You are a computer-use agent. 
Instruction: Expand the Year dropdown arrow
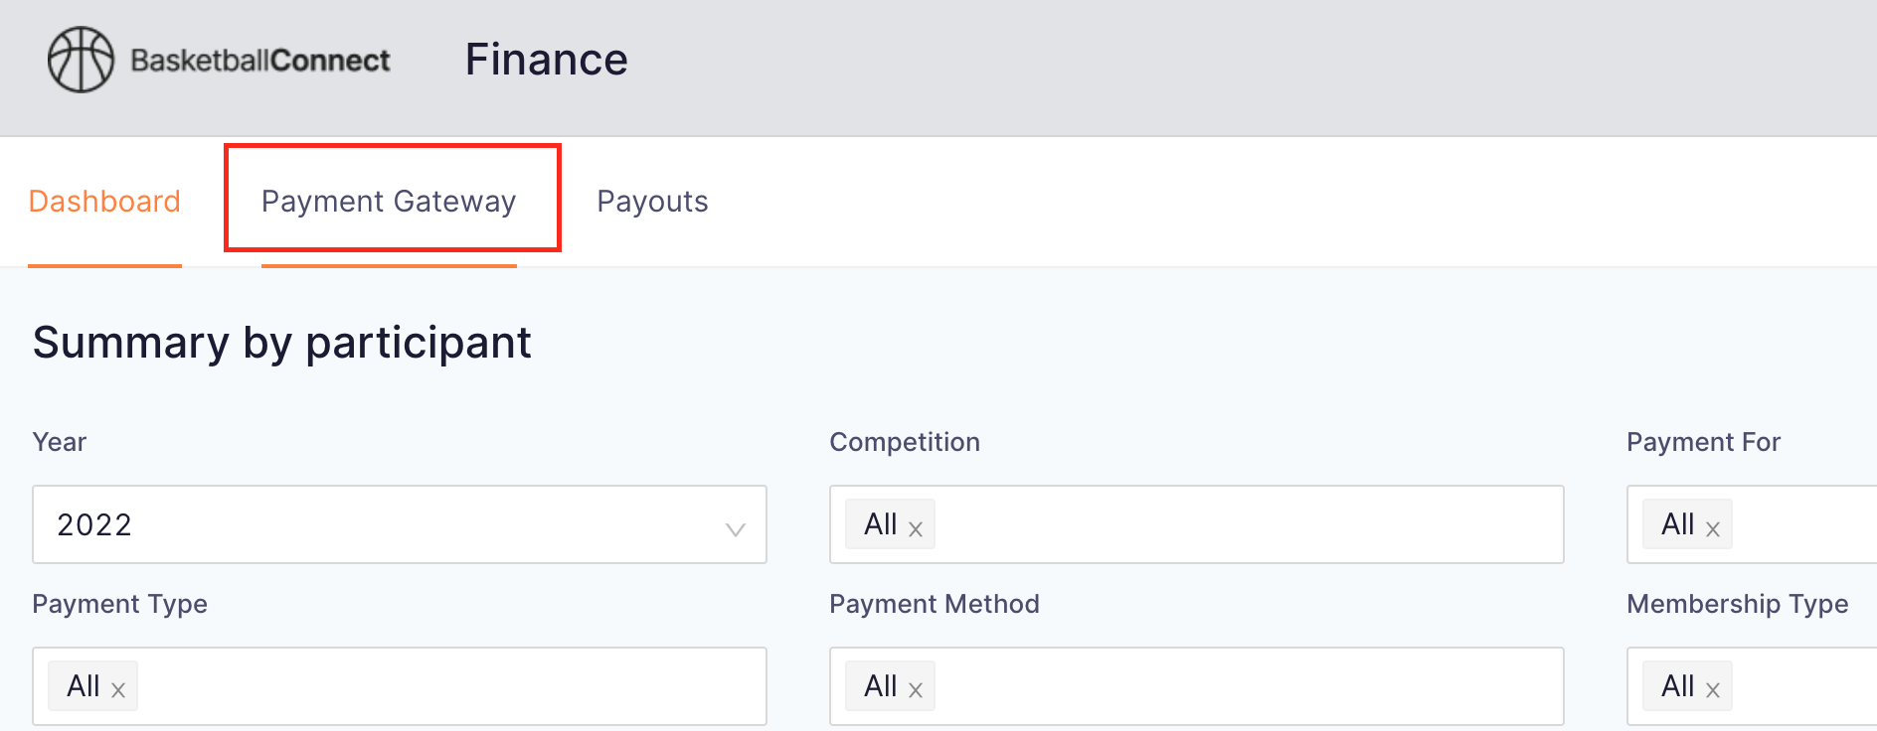tap(735, 529)
